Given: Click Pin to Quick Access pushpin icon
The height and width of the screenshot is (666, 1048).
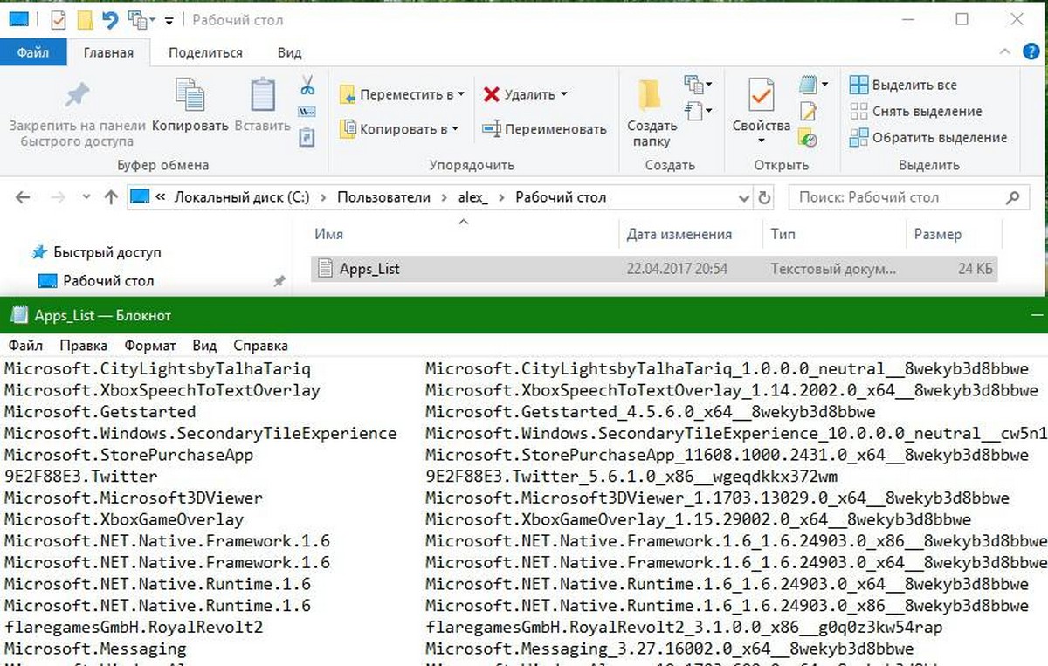Looking at the screenshot, I should 78,96.
